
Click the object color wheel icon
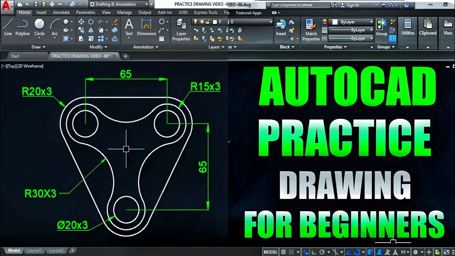click(325, 22)
